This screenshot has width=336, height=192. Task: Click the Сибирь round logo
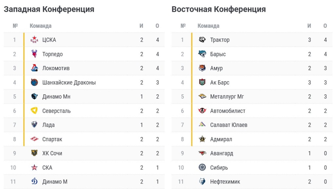(x=202, y=167)
